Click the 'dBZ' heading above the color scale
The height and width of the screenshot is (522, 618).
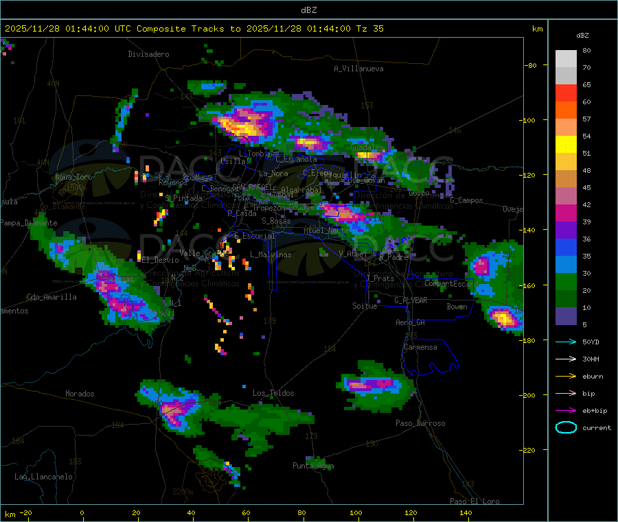(582, 36)
